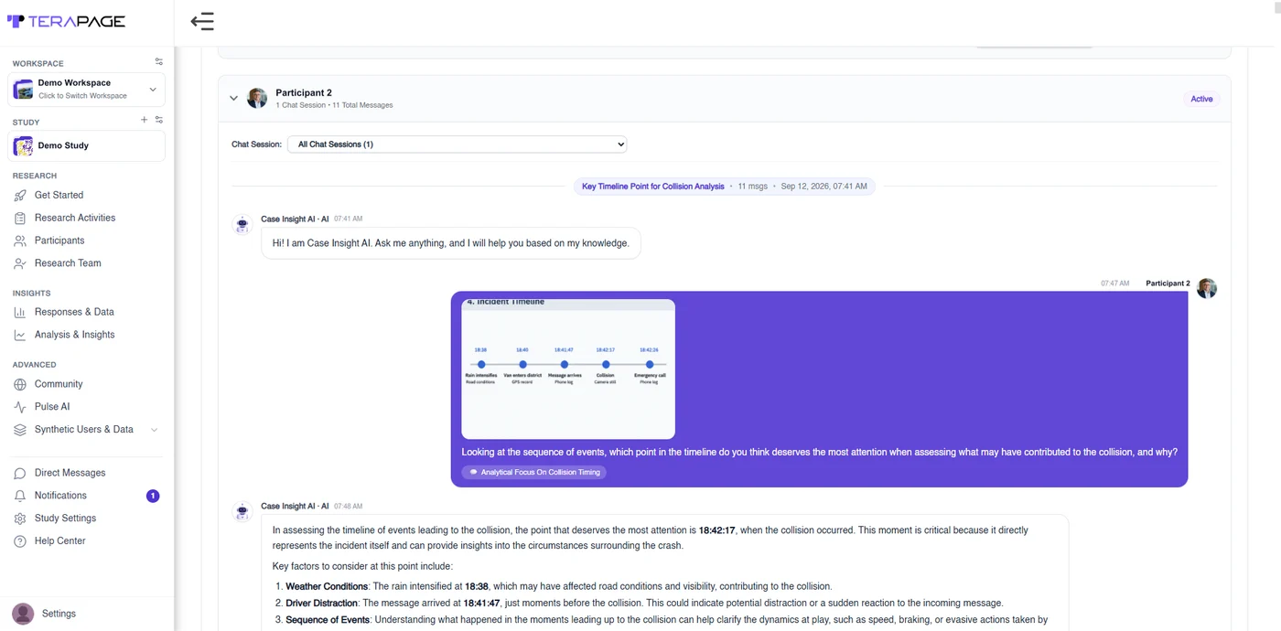Image resolution: width=1281 pixels, height=631 pixels.
Task: Open study options sliders icon beside plus
Action: coord(158,120)
